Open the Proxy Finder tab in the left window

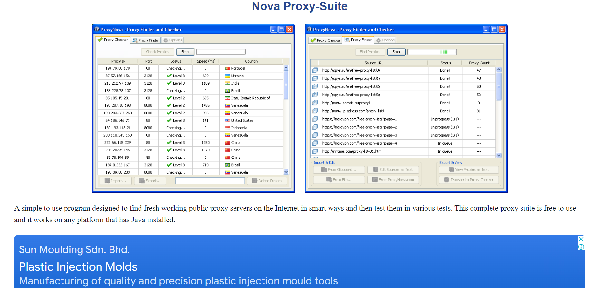point(146,40)
